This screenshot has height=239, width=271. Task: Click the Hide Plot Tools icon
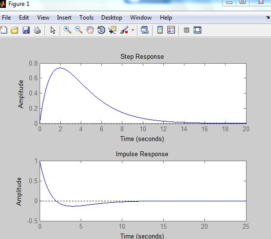click(186, 30)
